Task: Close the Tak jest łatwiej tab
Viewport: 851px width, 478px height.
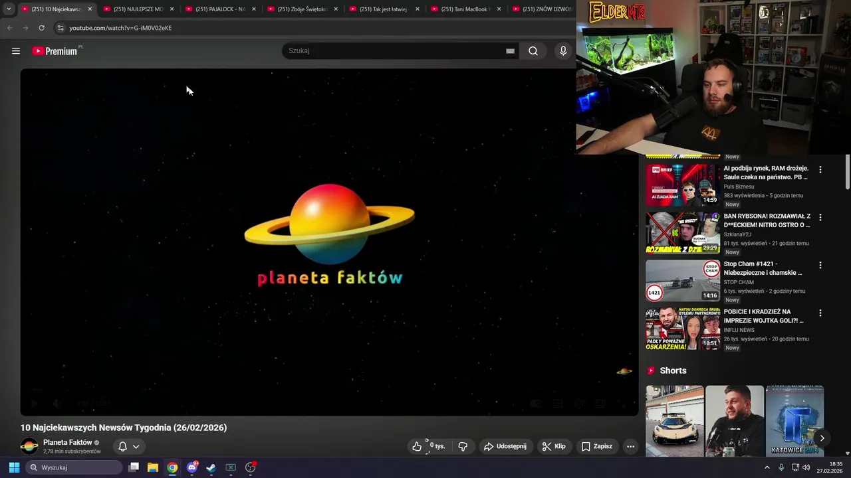Action: coord(417,9)
